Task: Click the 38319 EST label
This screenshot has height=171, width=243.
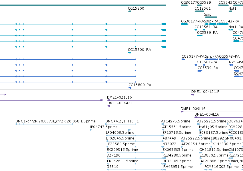Action: pos(113,167)
